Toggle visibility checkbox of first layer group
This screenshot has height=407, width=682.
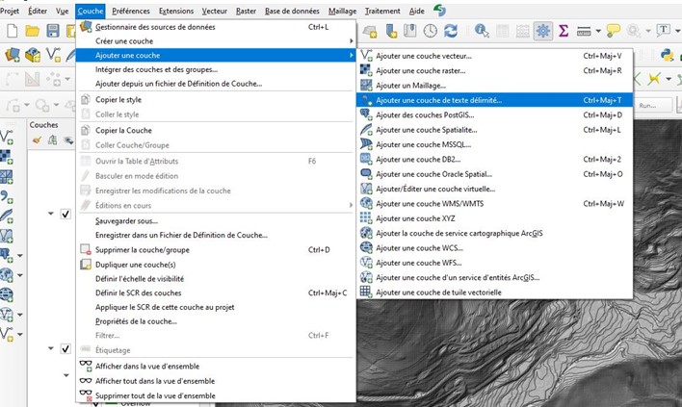pyautogui.click(x=66, y=214)
